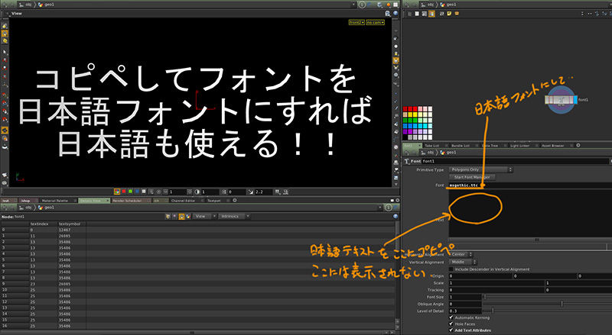Viewport: 612px width, 335px height.
Task: Open the Primitive Type dropdown
Action: [480, 169]
